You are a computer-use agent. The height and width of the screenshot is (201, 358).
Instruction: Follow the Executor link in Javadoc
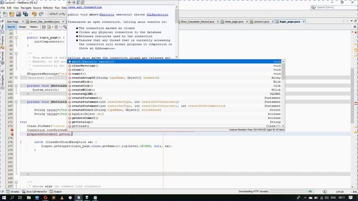click(107, 15)
